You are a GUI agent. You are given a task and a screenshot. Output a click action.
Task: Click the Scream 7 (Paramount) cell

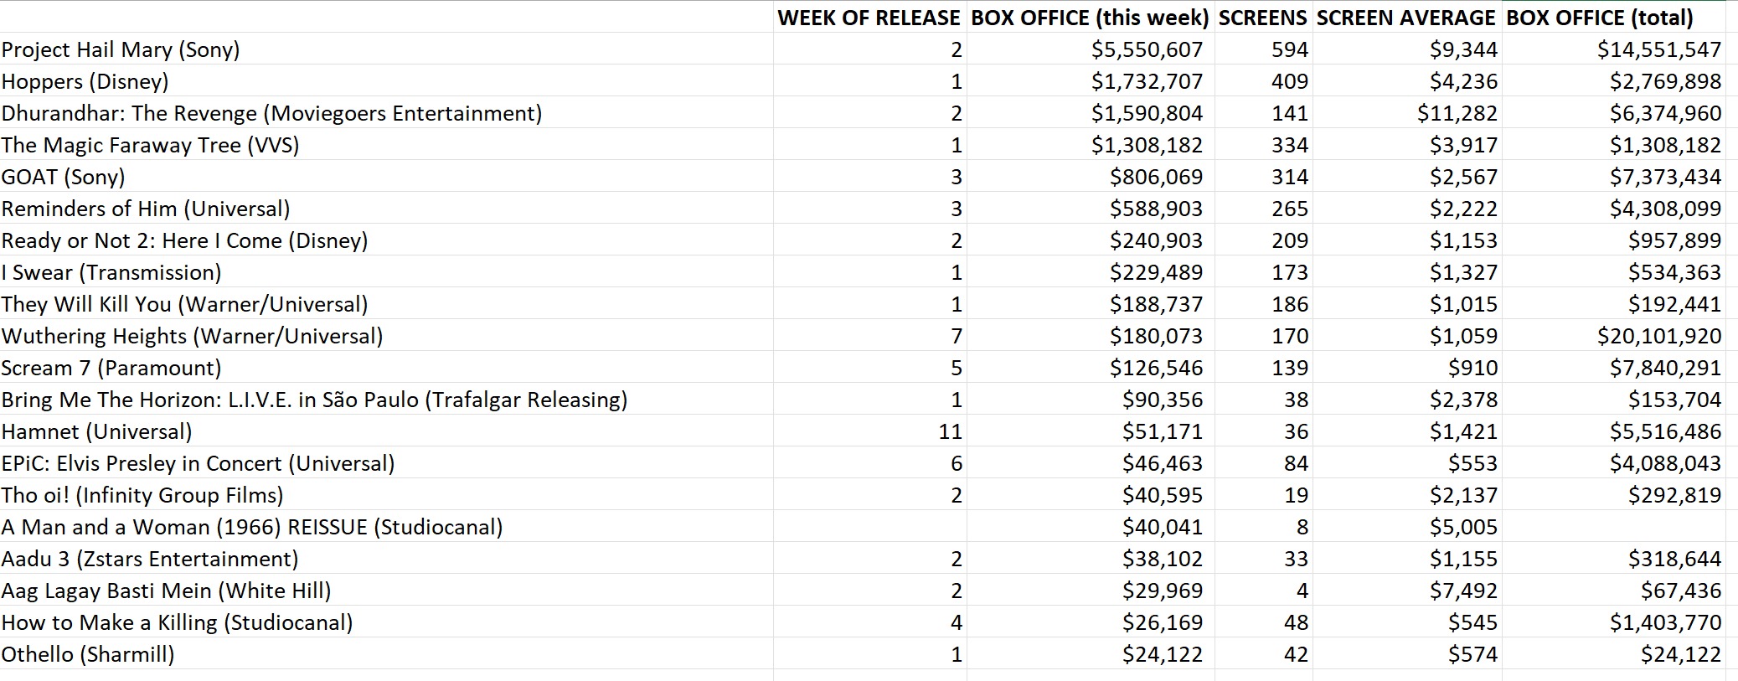[x=111, y=368]
